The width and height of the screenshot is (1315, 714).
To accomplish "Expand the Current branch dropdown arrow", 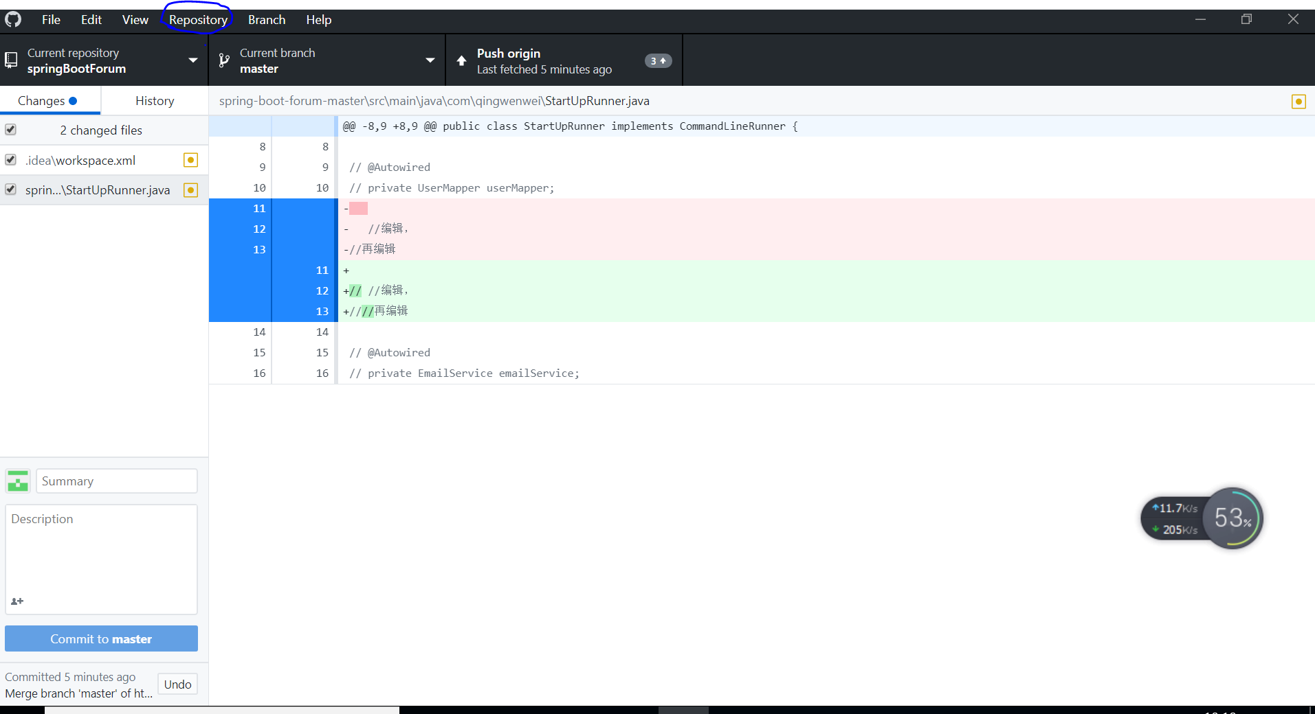I will click(430, 60).
